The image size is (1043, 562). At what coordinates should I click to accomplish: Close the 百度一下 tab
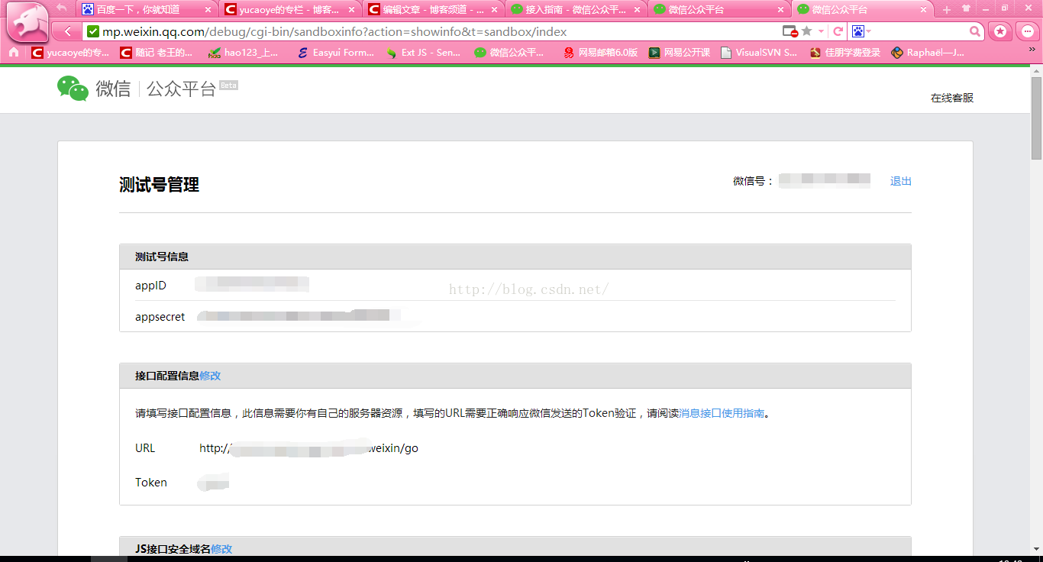(x=208, y=10)
